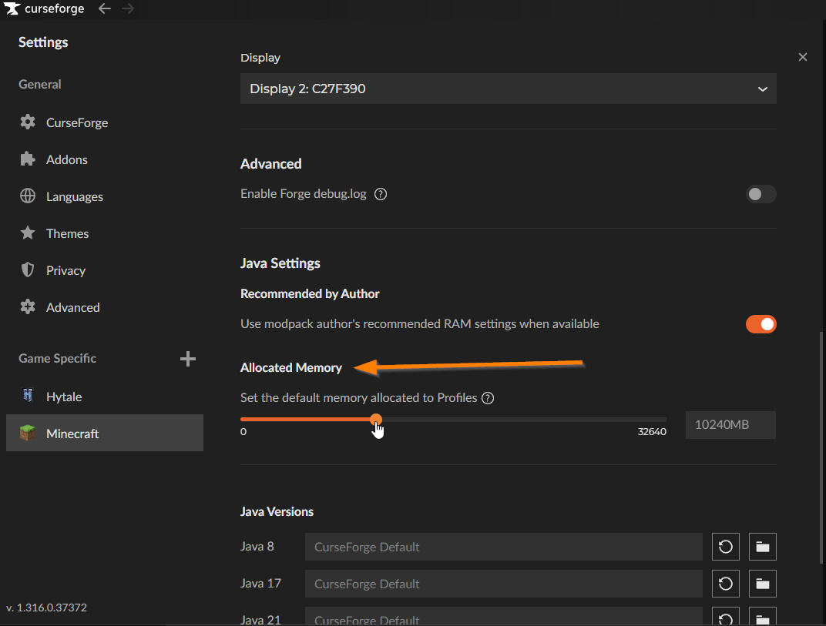Click the Java Versions heading
The height and width of the screenshot is (626, 826).
click(277, 512)
